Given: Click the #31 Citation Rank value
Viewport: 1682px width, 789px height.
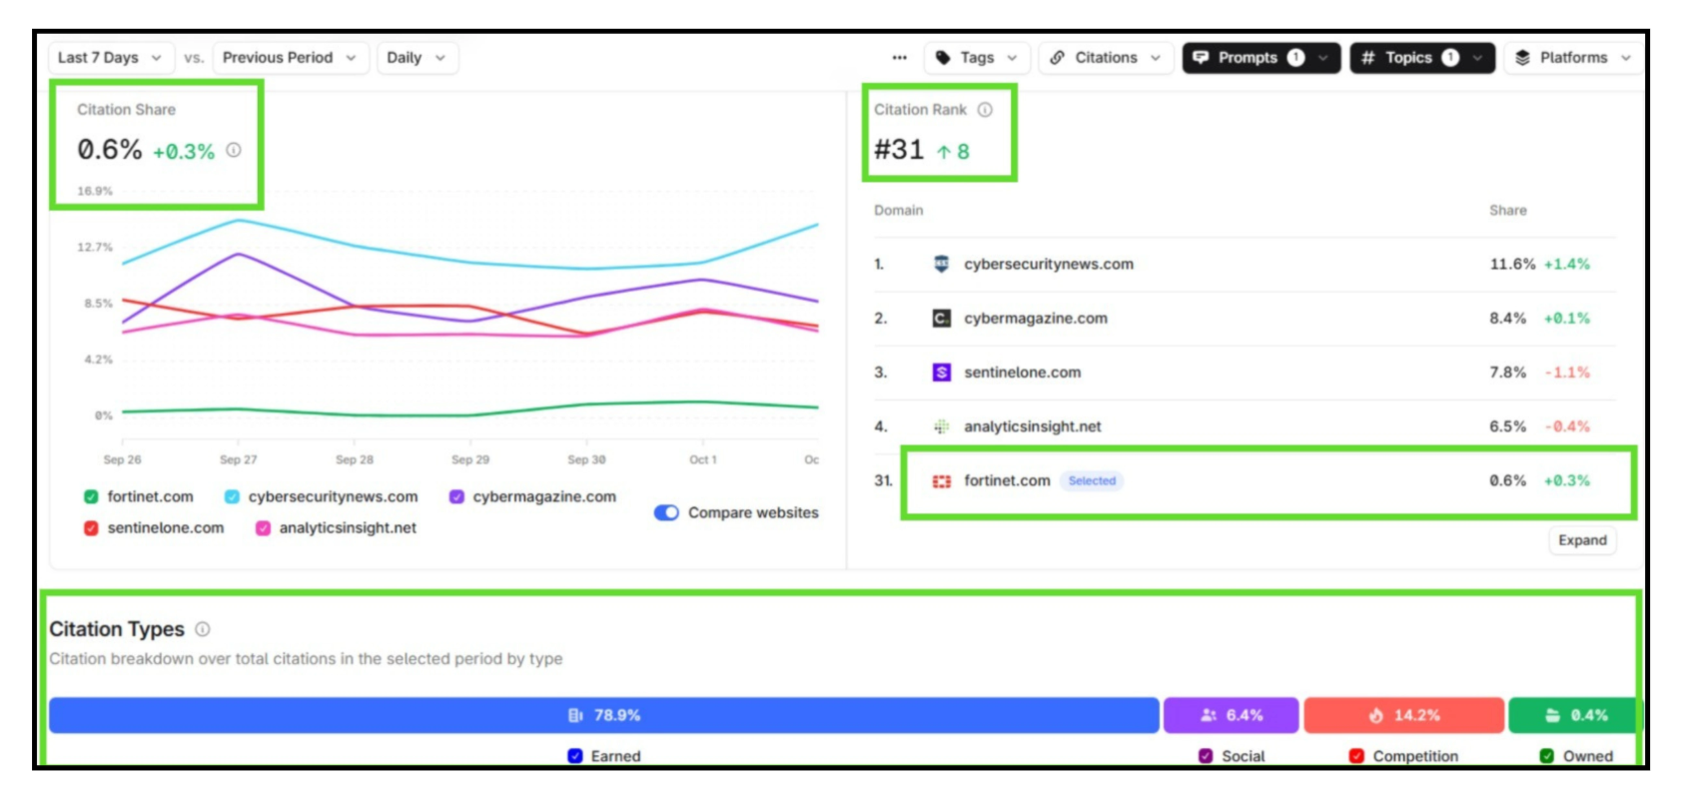Looking at the screenshot, I should pyautogui.click(x=899, y=150).
